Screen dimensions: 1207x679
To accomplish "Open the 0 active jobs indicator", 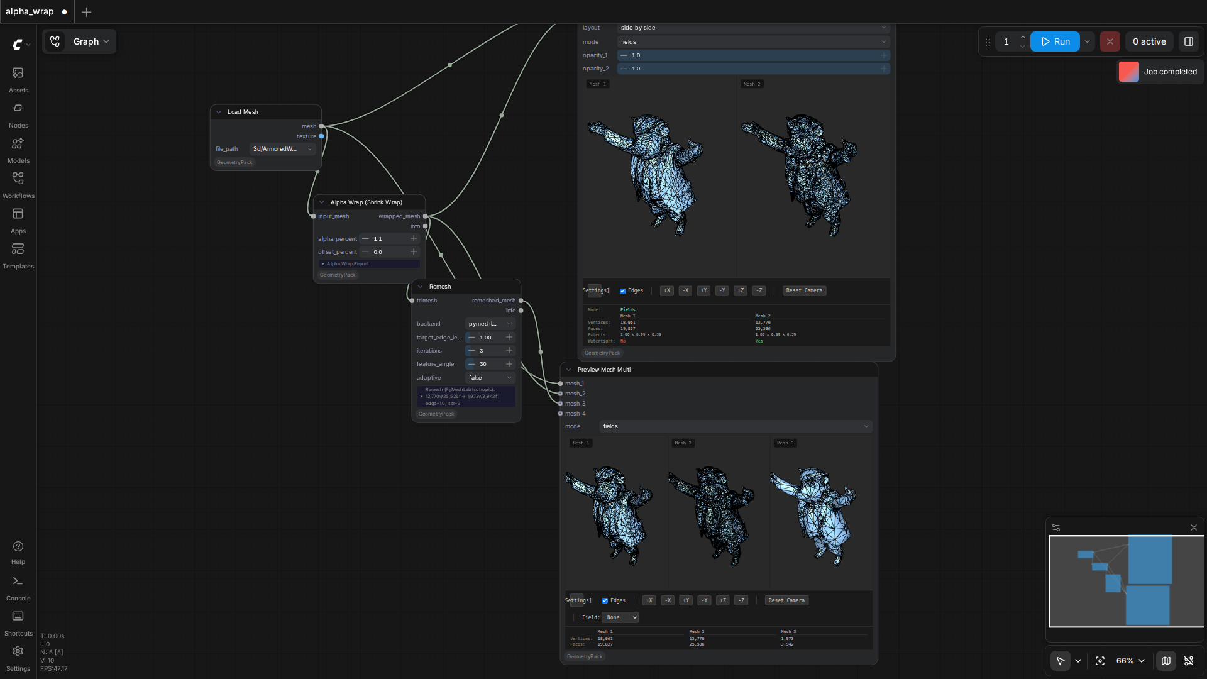I will coord(1149,41).
